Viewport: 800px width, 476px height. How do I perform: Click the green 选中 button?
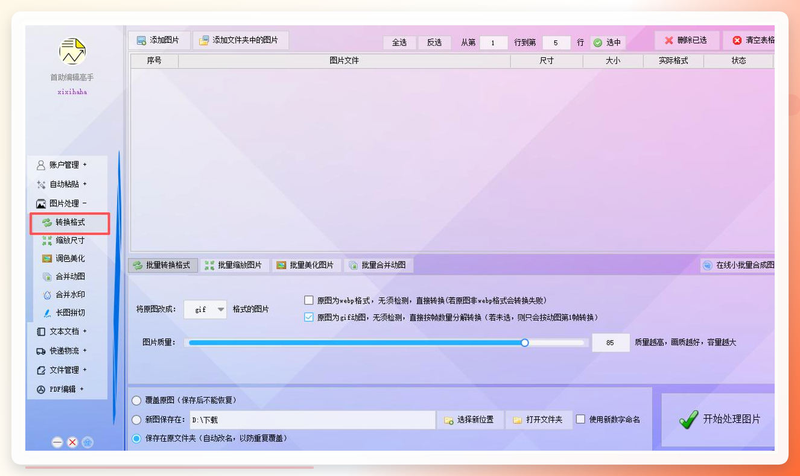tap(608, 43)
